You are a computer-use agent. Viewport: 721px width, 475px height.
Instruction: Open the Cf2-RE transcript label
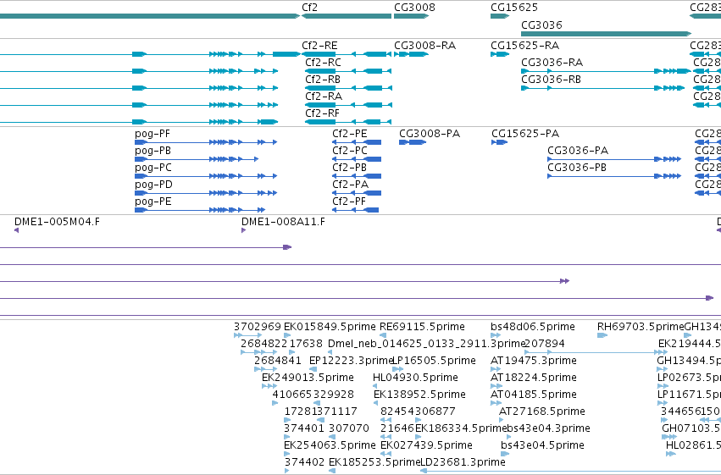[319, 46]
